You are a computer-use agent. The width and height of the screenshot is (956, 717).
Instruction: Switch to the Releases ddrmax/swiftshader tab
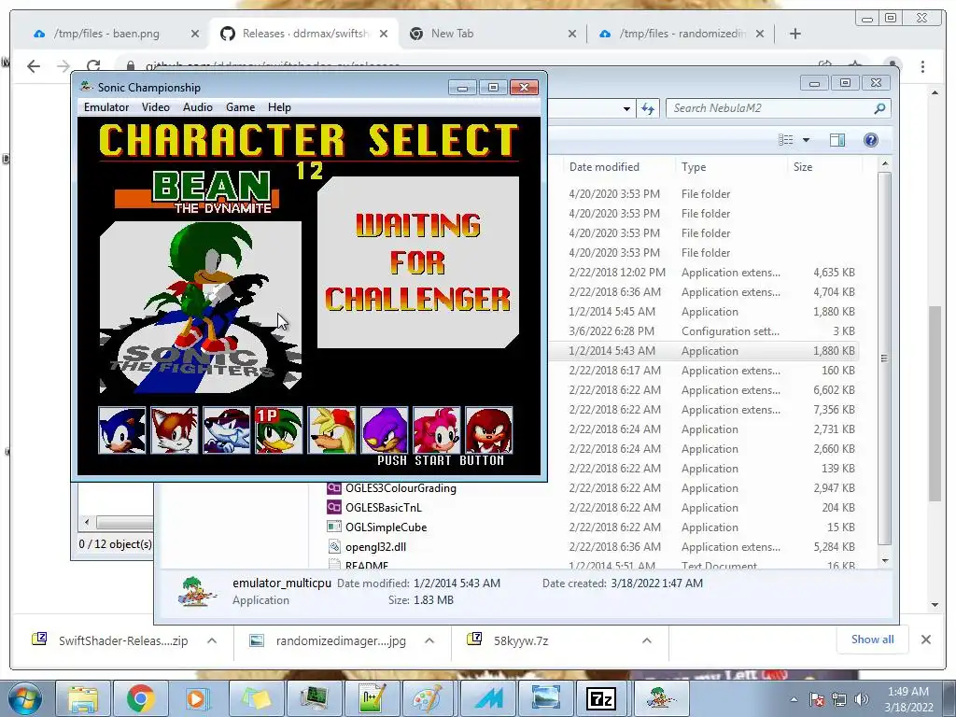pos(303,34)
